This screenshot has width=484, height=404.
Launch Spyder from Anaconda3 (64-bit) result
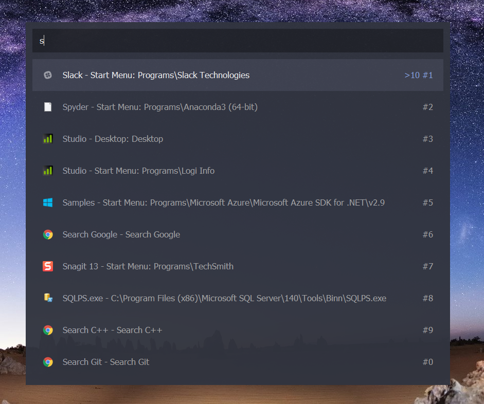238,107
